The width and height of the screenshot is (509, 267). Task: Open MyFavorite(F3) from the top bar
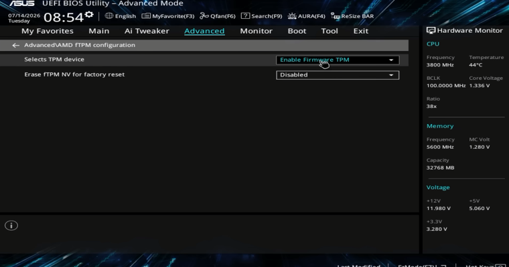168,16
